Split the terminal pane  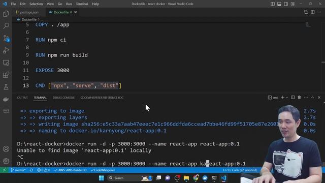coord(292,97)
